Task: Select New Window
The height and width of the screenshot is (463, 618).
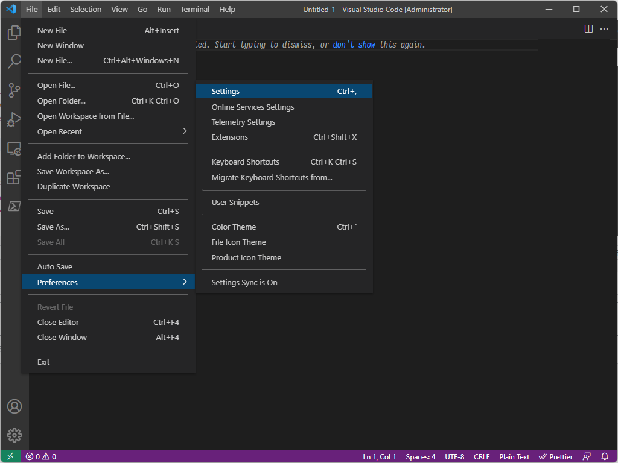Action: coord(108,45)
